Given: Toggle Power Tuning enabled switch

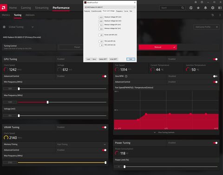Looking at the screenshot, I should (x=215, y=143).
